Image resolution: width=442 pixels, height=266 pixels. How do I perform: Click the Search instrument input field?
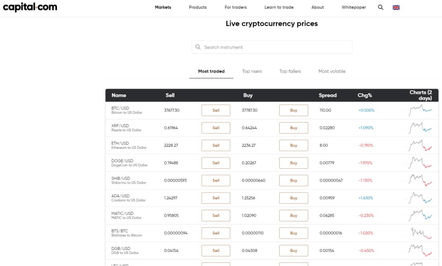point(272,47)
